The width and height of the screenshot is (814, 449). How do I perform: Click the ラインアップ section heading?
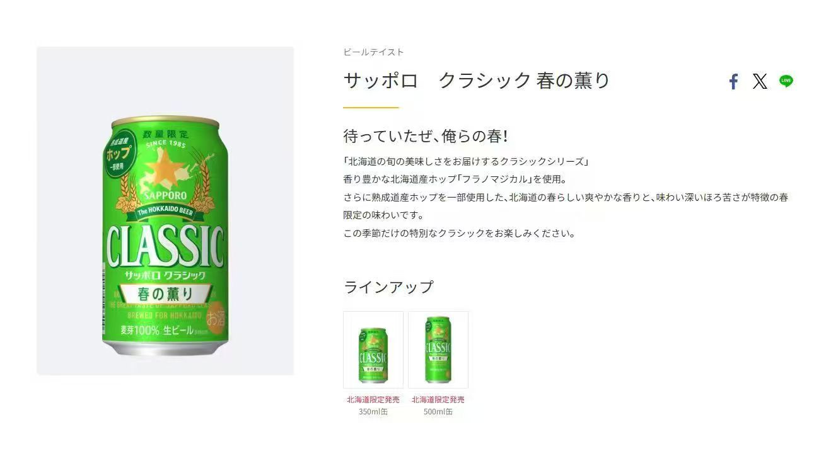click(388, 287)
